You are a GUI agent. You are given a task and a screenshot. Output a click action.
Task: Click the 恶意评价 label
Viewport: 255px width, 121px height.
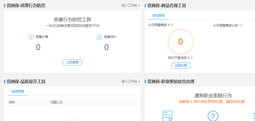110,37
